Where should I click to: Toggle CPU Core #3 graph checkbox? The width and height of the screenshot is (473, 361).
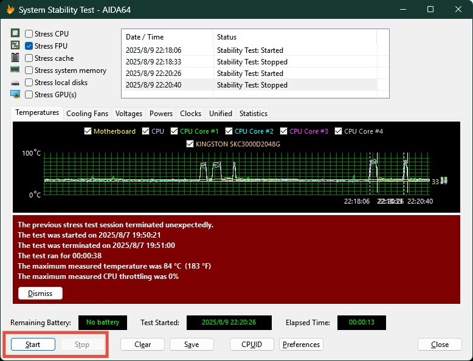point(283,131)
